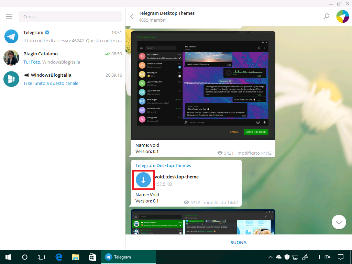Open the WindowsBlogItalia channel

(63, 79)
